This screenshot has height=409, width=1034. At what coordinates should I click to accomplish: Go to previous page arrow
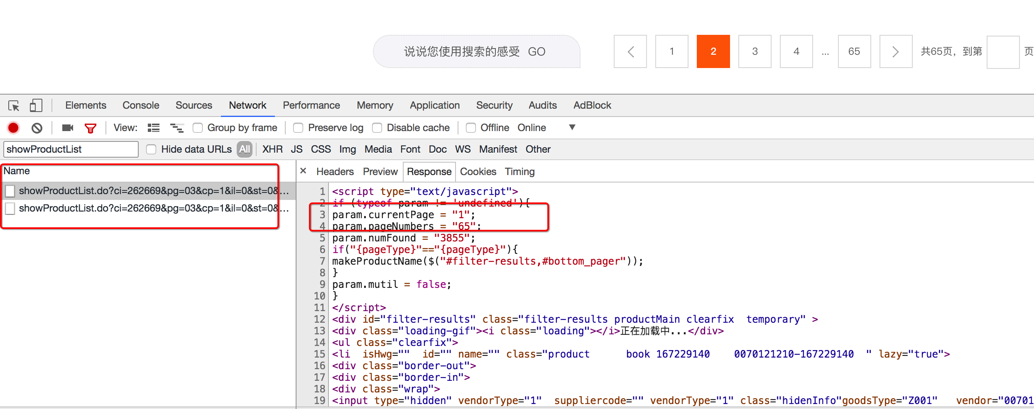coord(630,51)
